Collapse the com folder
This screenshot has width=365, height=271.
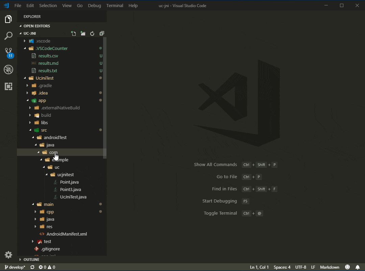pos(62,152)
